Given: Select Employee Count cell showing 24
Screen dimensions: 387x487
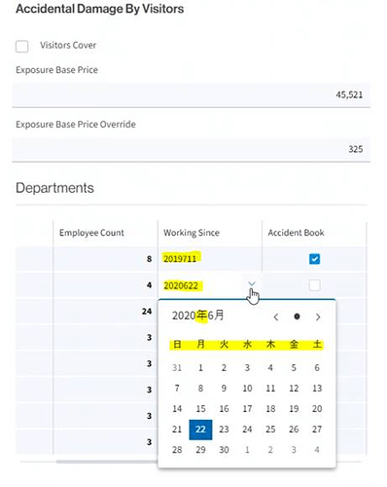Looking at the screenshot, I should coord(105,312).
